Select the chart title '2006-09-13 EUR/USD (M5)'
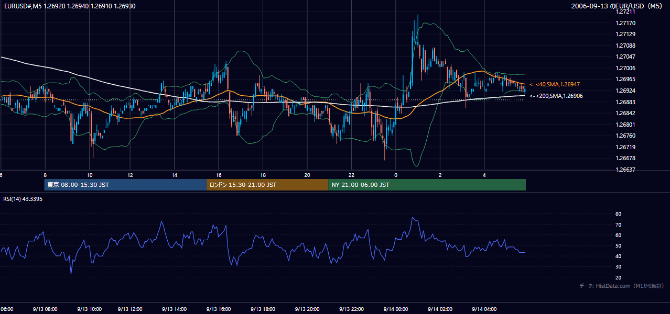Screen dimensions: 670x314 click(618, 6)
